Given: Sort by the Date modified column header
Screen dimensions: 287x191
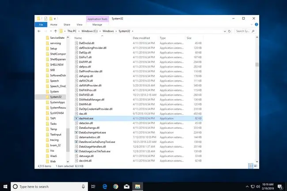Looking at the screenshot, I should coord(141,38).
